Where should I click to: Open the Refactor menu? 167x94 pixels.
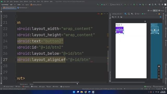click(26, 2)
